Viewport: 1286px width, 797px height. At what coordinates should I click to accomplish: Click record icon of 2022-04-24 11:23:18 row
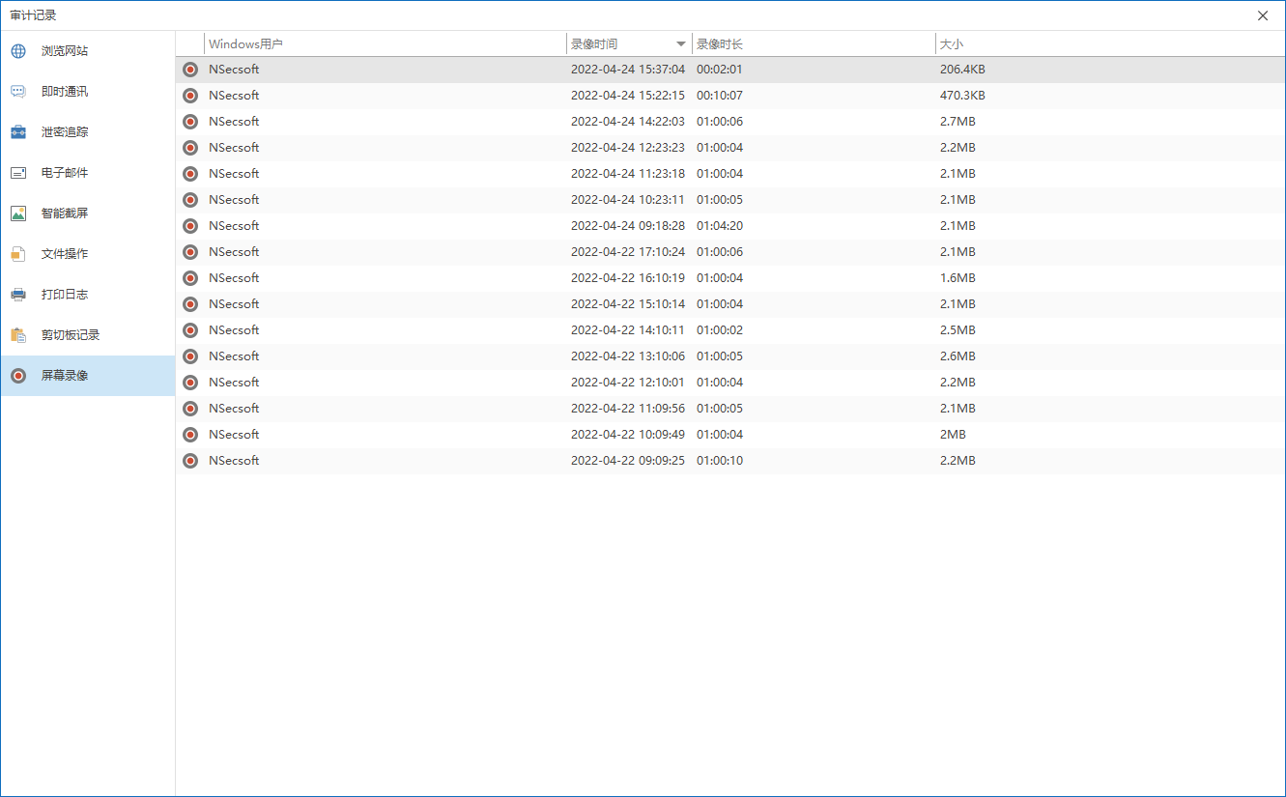point(190,174)
